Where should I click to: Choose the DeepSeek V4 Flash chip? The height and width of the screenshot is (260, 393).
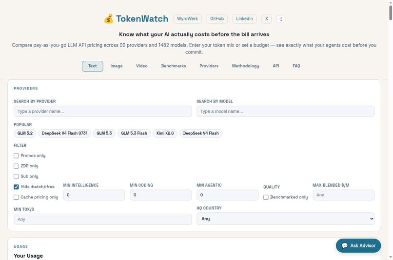[201, 133]
